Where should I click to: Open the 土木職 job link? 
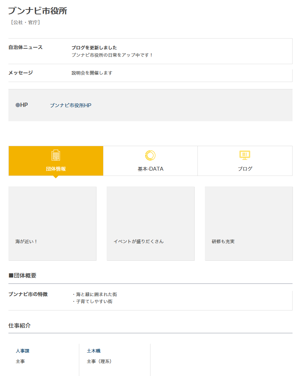coord(94,351)
